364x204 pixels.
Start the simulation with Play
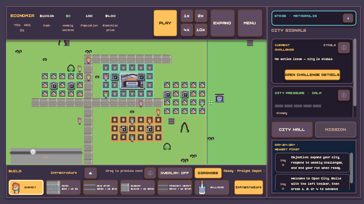click(x=165, y=23)
